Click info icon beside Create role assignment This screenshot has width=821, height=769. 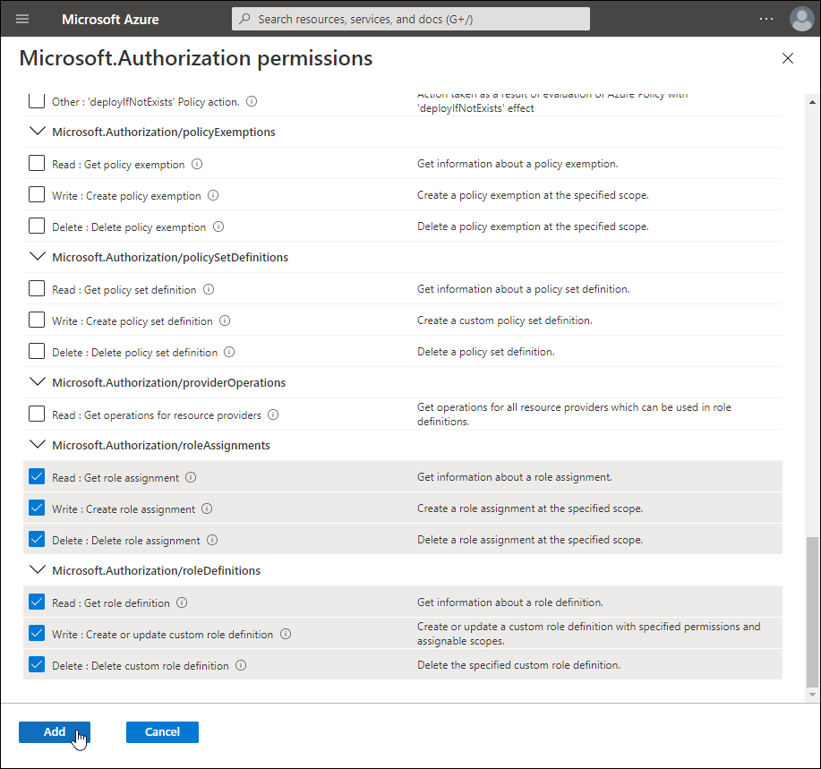(207, 508)
